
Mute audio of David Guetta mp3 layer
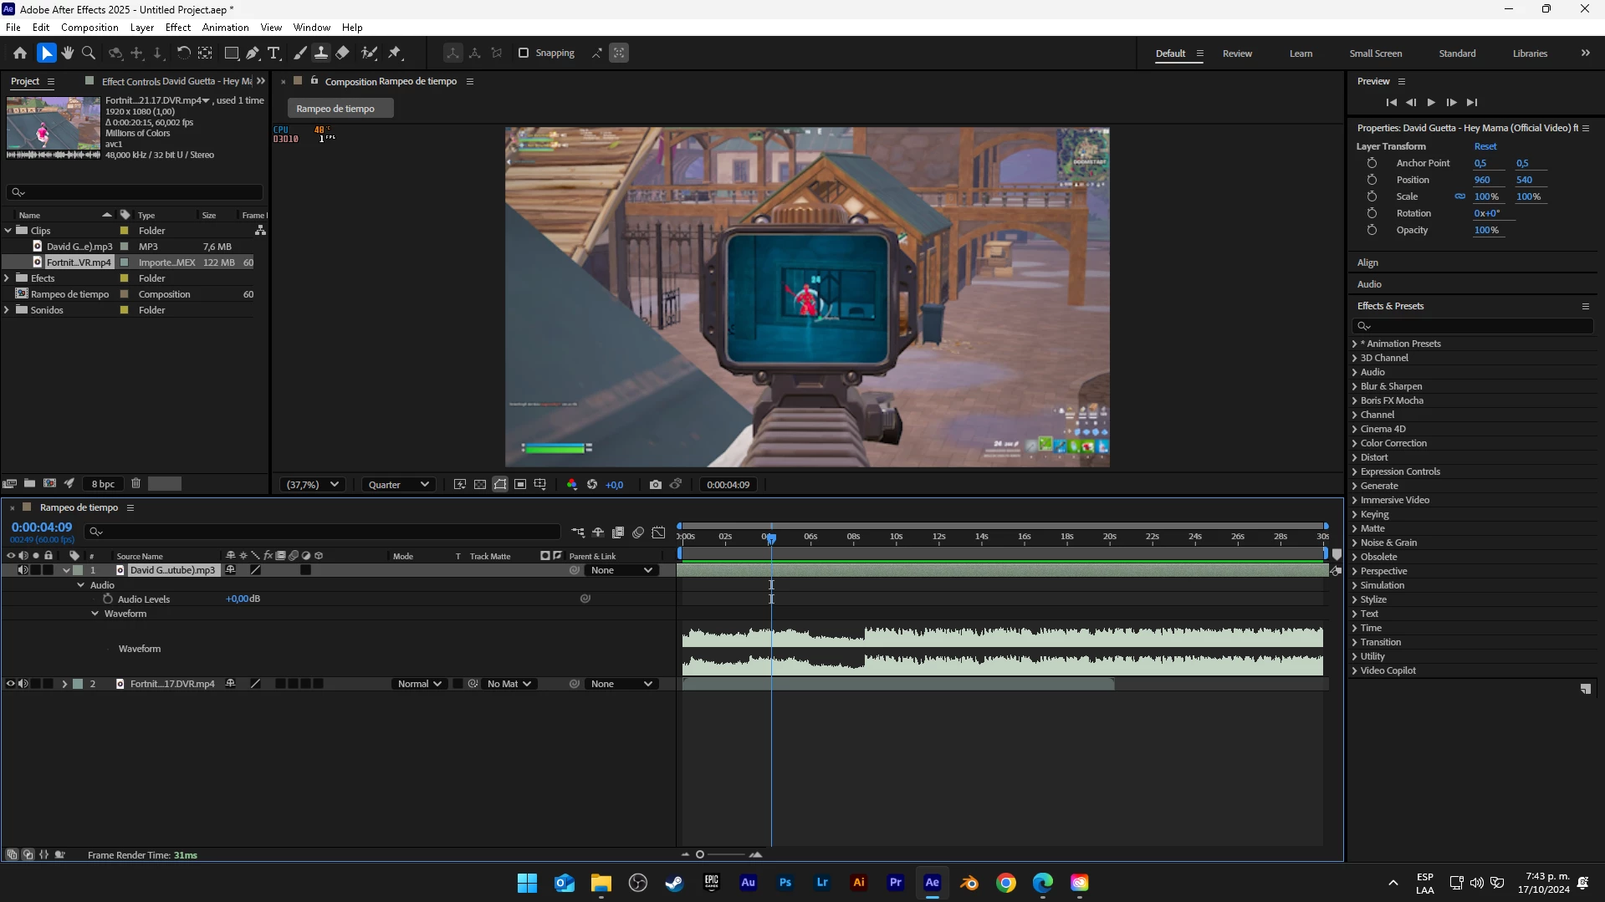point(23,570)
